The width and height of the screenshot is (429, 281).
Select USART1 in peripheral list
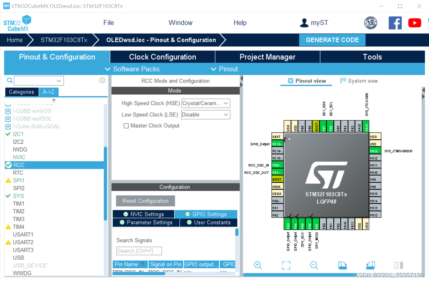23,234
